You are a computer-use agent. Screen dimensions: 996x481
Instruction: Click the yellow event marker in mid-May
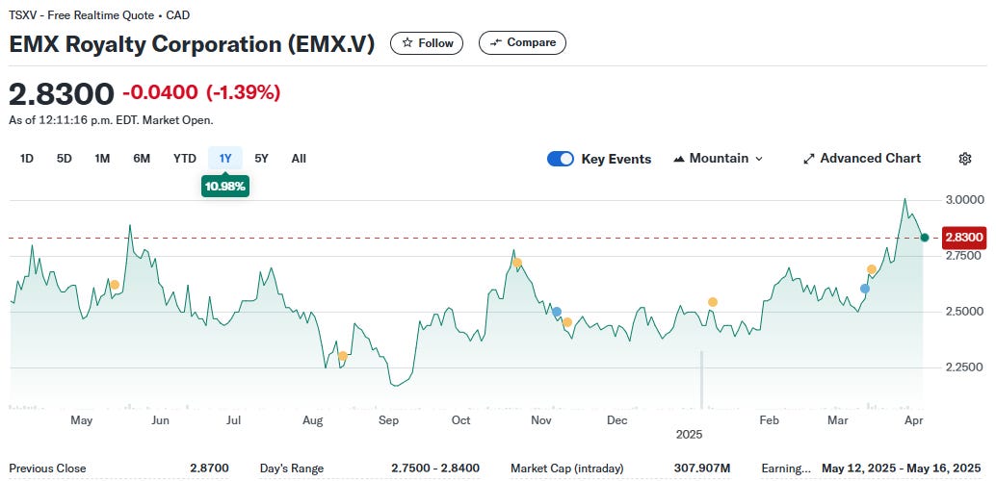[x=115, y=285]
